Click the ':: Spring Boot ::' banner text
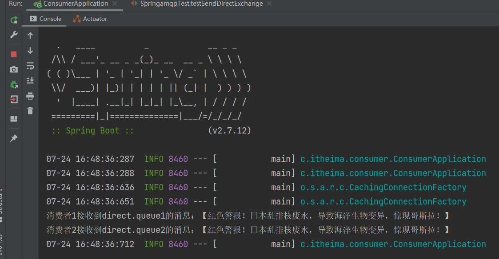The height and width of the screenshot is (259, 499). (x=92, y=131)
